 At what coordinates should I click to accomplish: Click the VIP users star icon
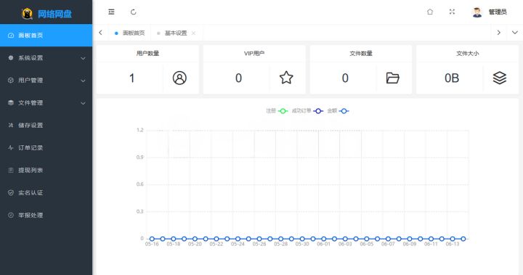coord(286,78)
